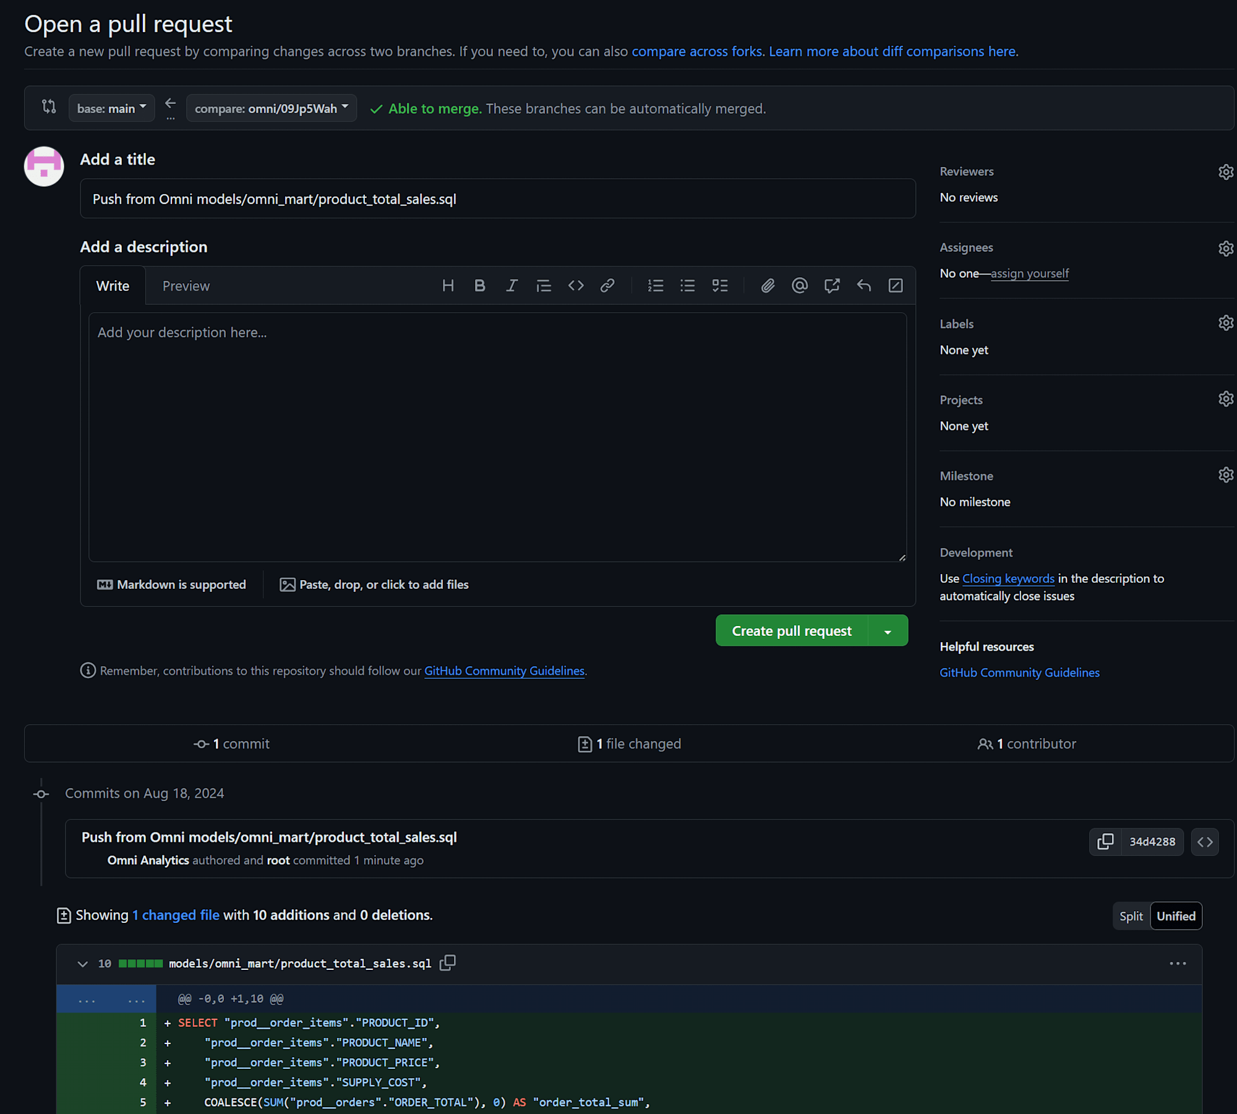1237x1114 pixels.
Task: Click 1 changed file link
Action: pos(176,915)
